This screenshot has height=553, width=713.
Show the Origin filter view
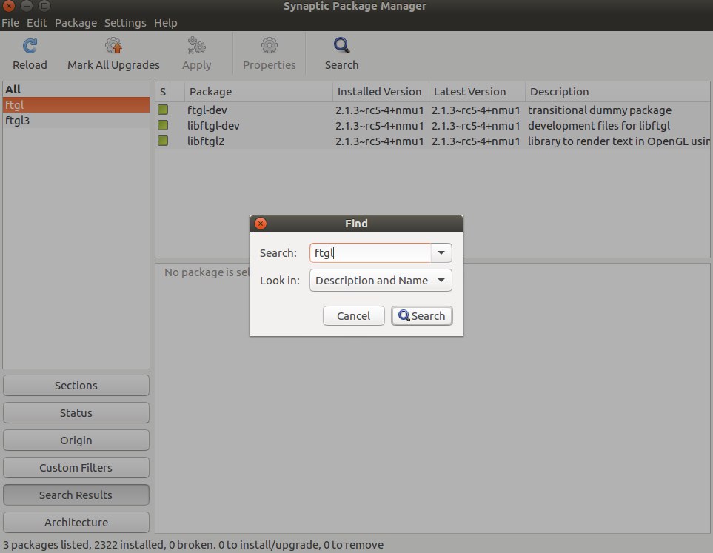point(76,440)
